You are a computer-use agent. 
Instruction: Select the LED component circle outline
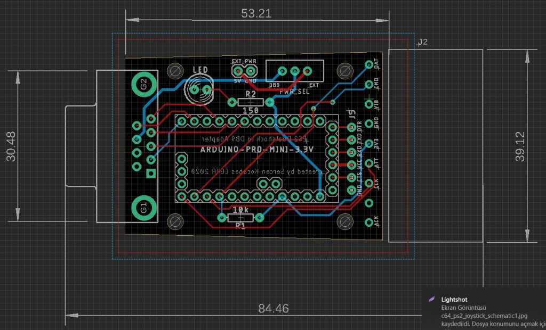pos(199,90)
